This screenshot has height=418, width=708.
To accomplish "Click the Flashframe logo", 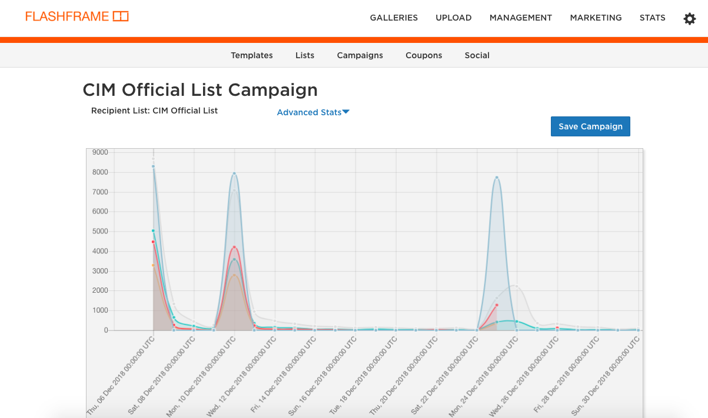I will click(77, 16).
